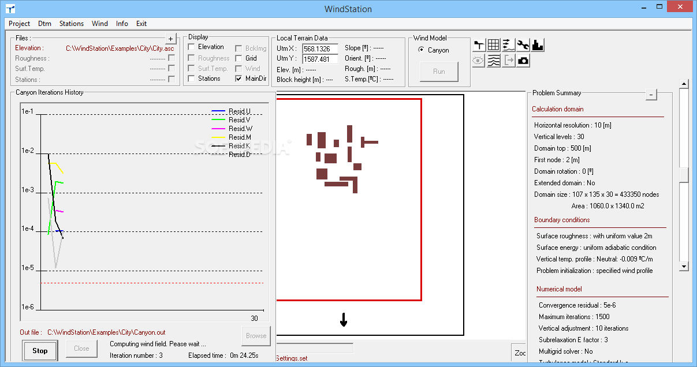Click the Iteration number : 3 readout
Screen dimensions: 697x367
(136, 355)
